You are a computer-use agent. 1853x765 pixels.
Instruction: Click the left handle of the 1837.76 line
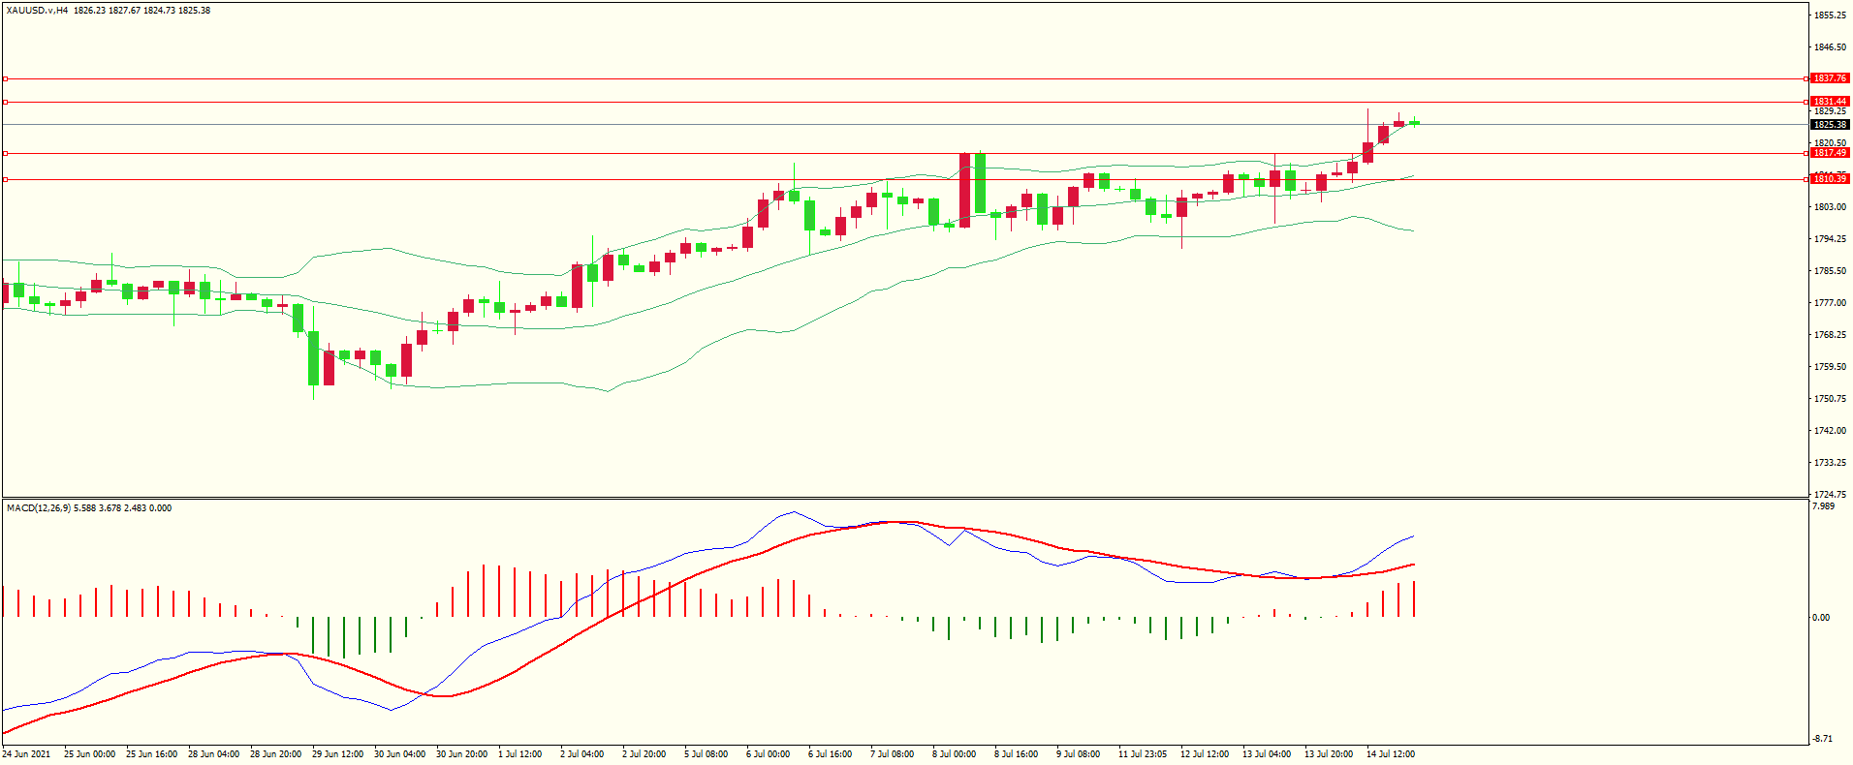pos(5,78)
